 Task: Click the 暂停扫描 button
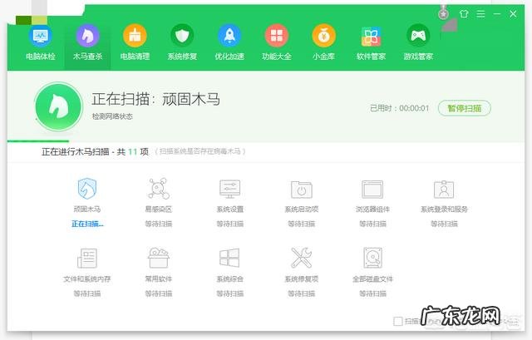click(x=465, y=108)
